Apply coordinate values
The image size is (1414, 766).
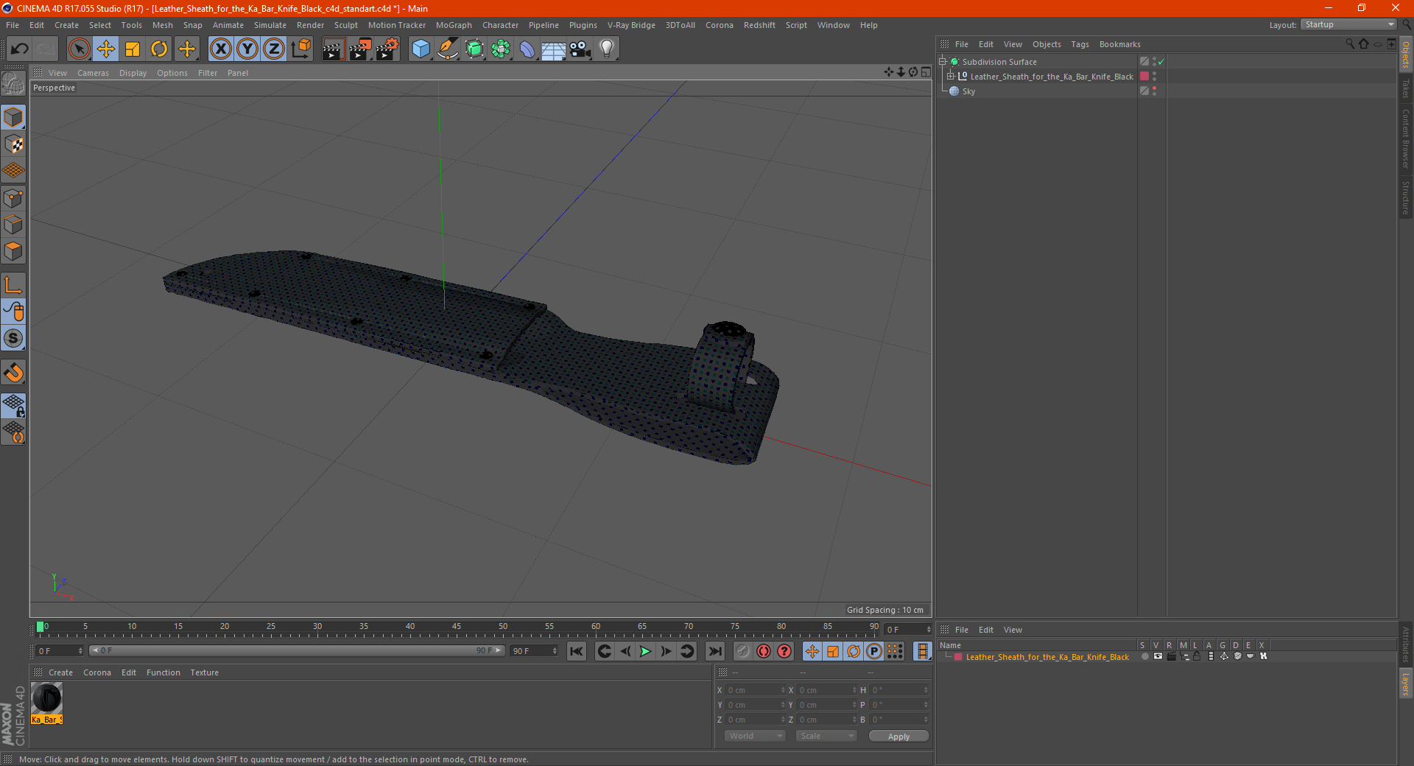[898, 736]
